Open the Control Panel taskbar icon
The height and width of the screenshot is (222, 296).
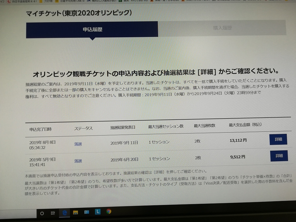[87, 212]
